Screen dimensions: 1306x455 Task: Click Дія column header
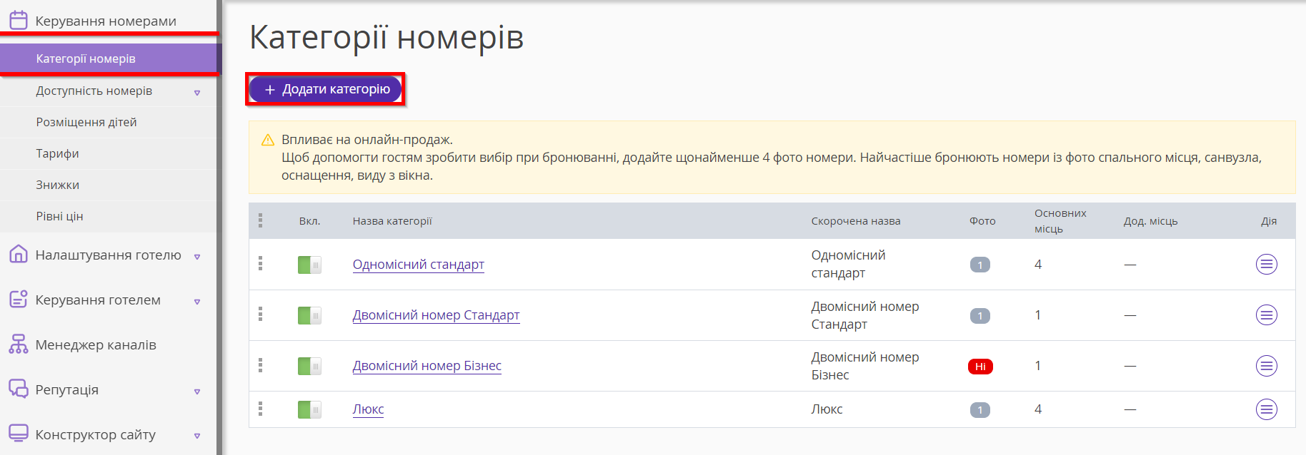[x=1269, y=221]
